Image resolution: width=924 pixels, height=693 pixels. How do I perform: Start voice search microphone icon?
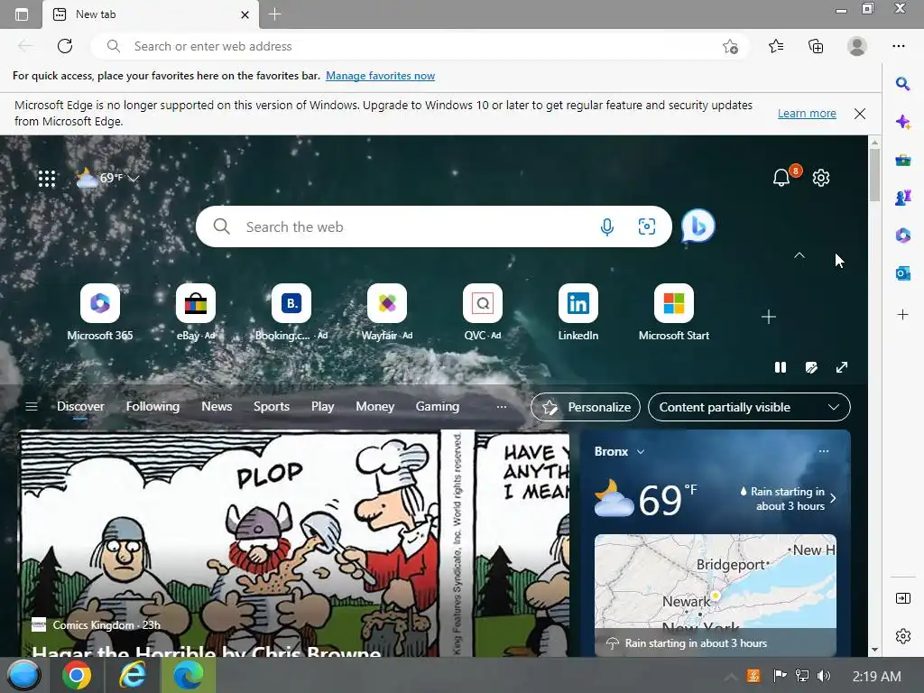point(607,226)
